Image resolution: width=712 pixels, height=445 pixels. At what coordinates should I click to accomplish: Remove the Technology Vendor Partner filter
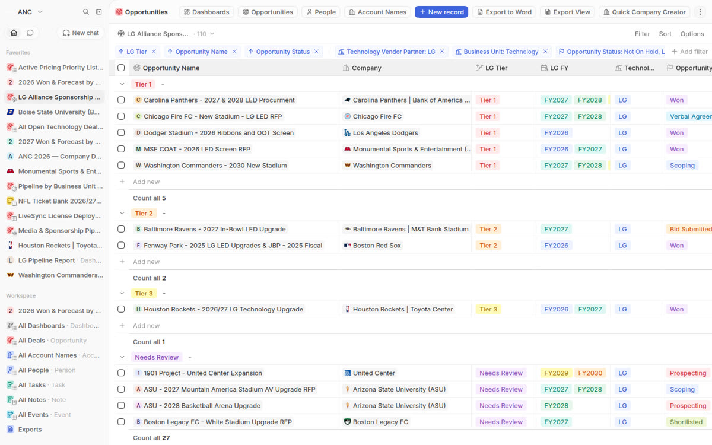pyautogui.click(x=442, y=52)
